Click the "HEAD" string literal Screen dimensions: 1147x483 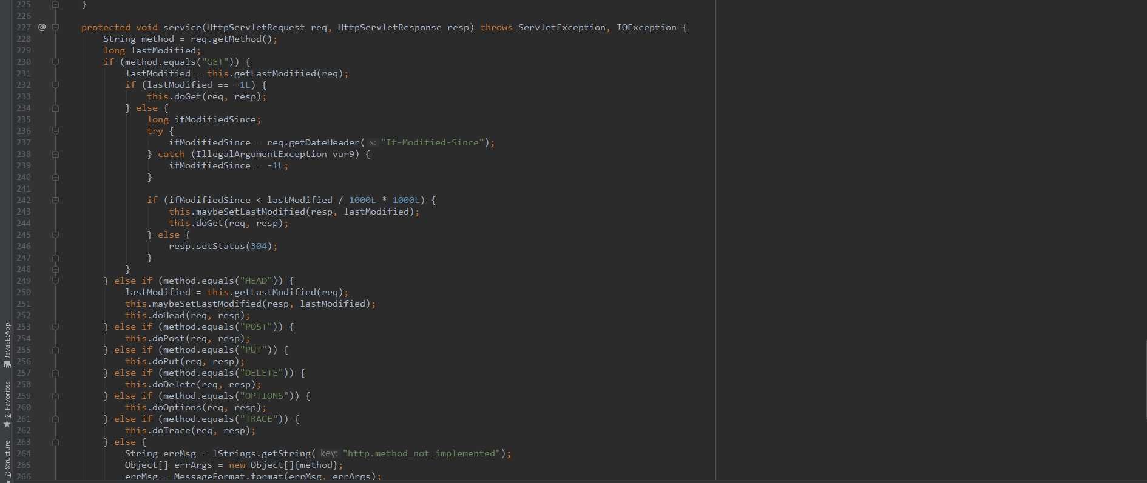256,281
